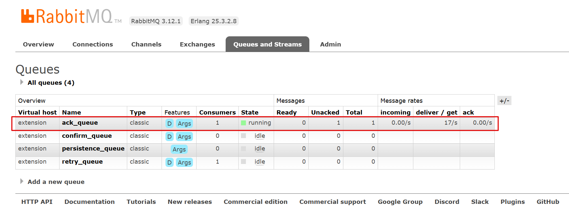This screenshot has width=569, height=215.
Task: Sort by deliver / get rate column
Action: [437, 112]
